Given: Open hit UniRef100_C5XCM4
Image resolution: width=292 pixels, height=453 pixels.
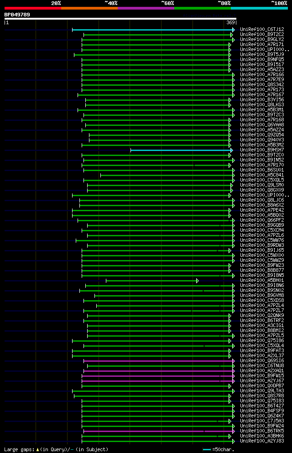Looking at the screenshot, I should pos(262,230).
